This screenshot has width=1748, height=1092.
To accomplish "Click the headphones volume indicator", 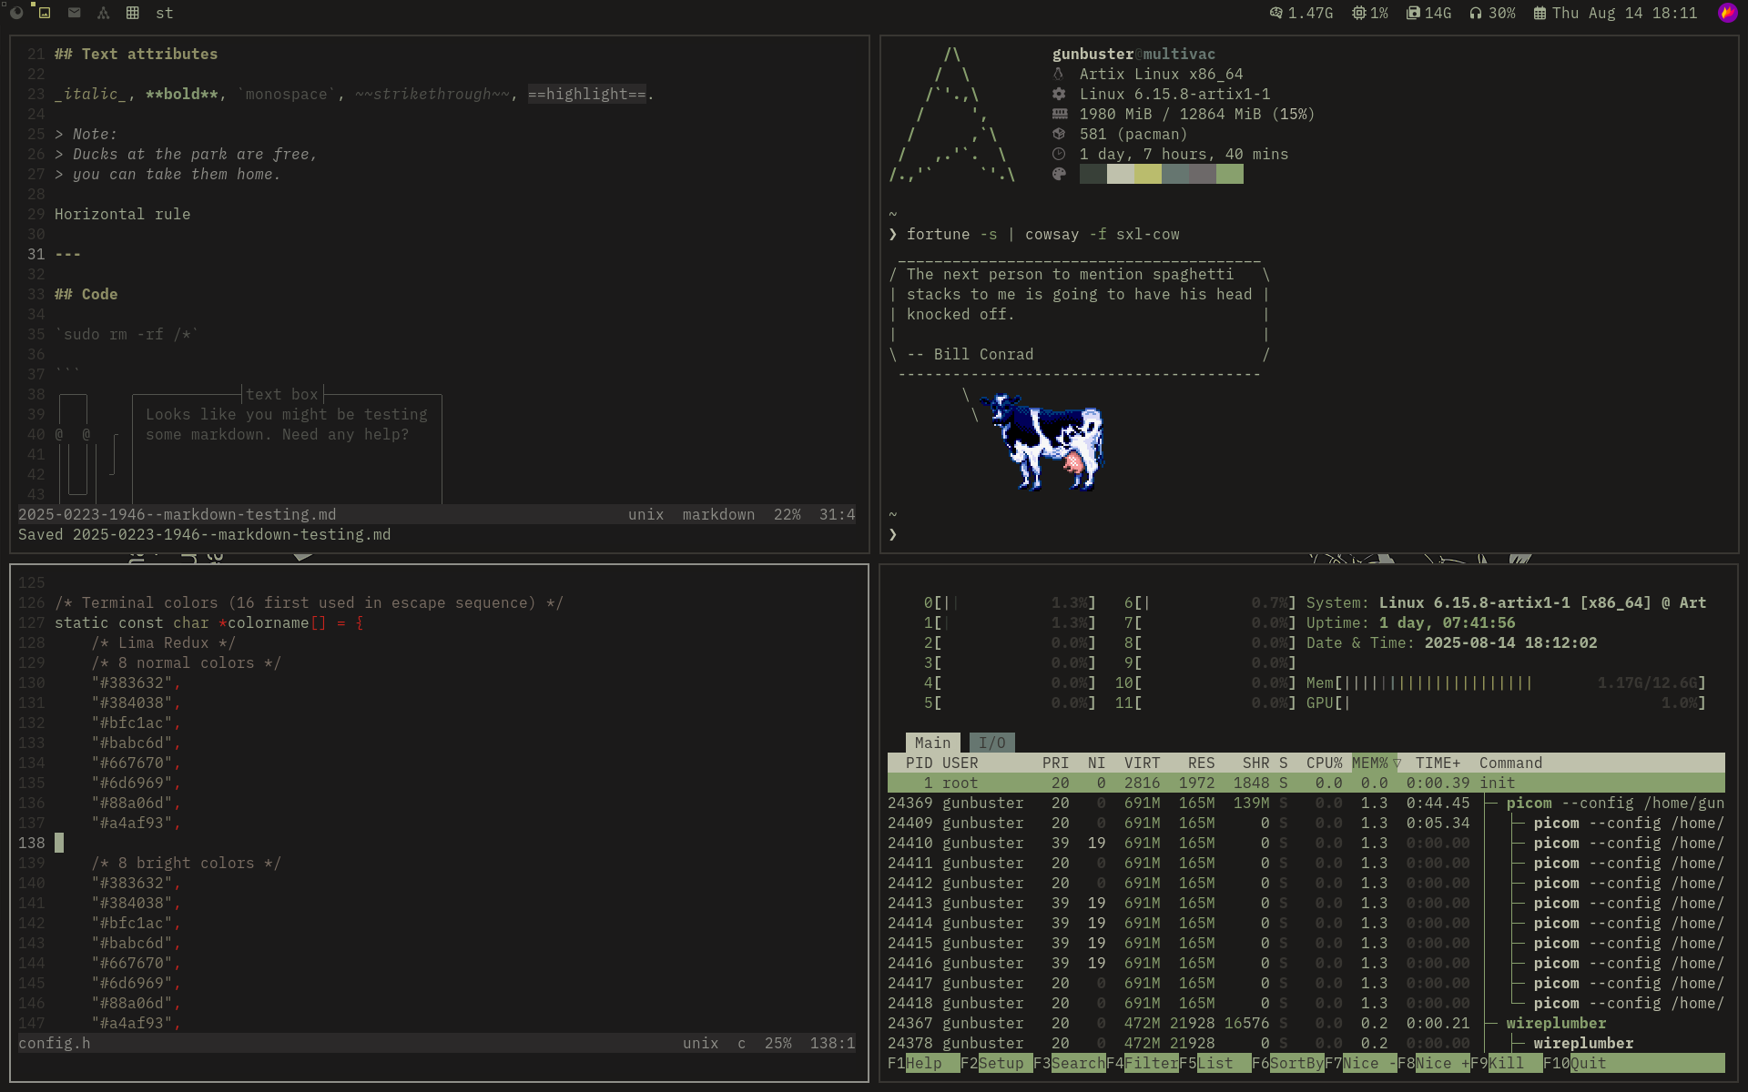I will (1476, 13).
